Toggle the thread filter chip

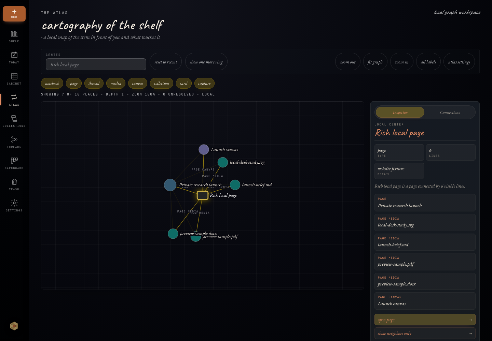[x=94, y=84]
